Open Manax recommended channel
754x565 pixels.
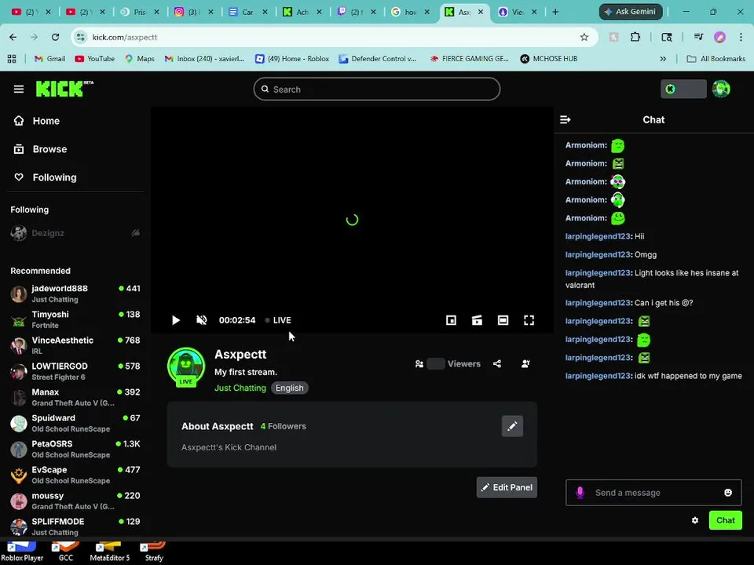pos(75,397)
